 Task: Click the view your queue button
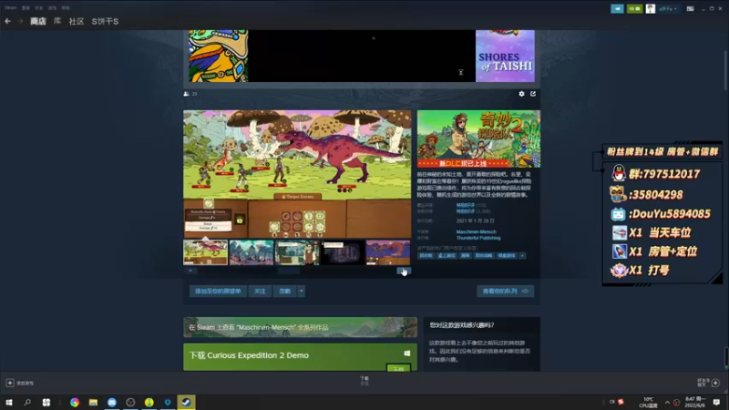(x=505, y=291)
